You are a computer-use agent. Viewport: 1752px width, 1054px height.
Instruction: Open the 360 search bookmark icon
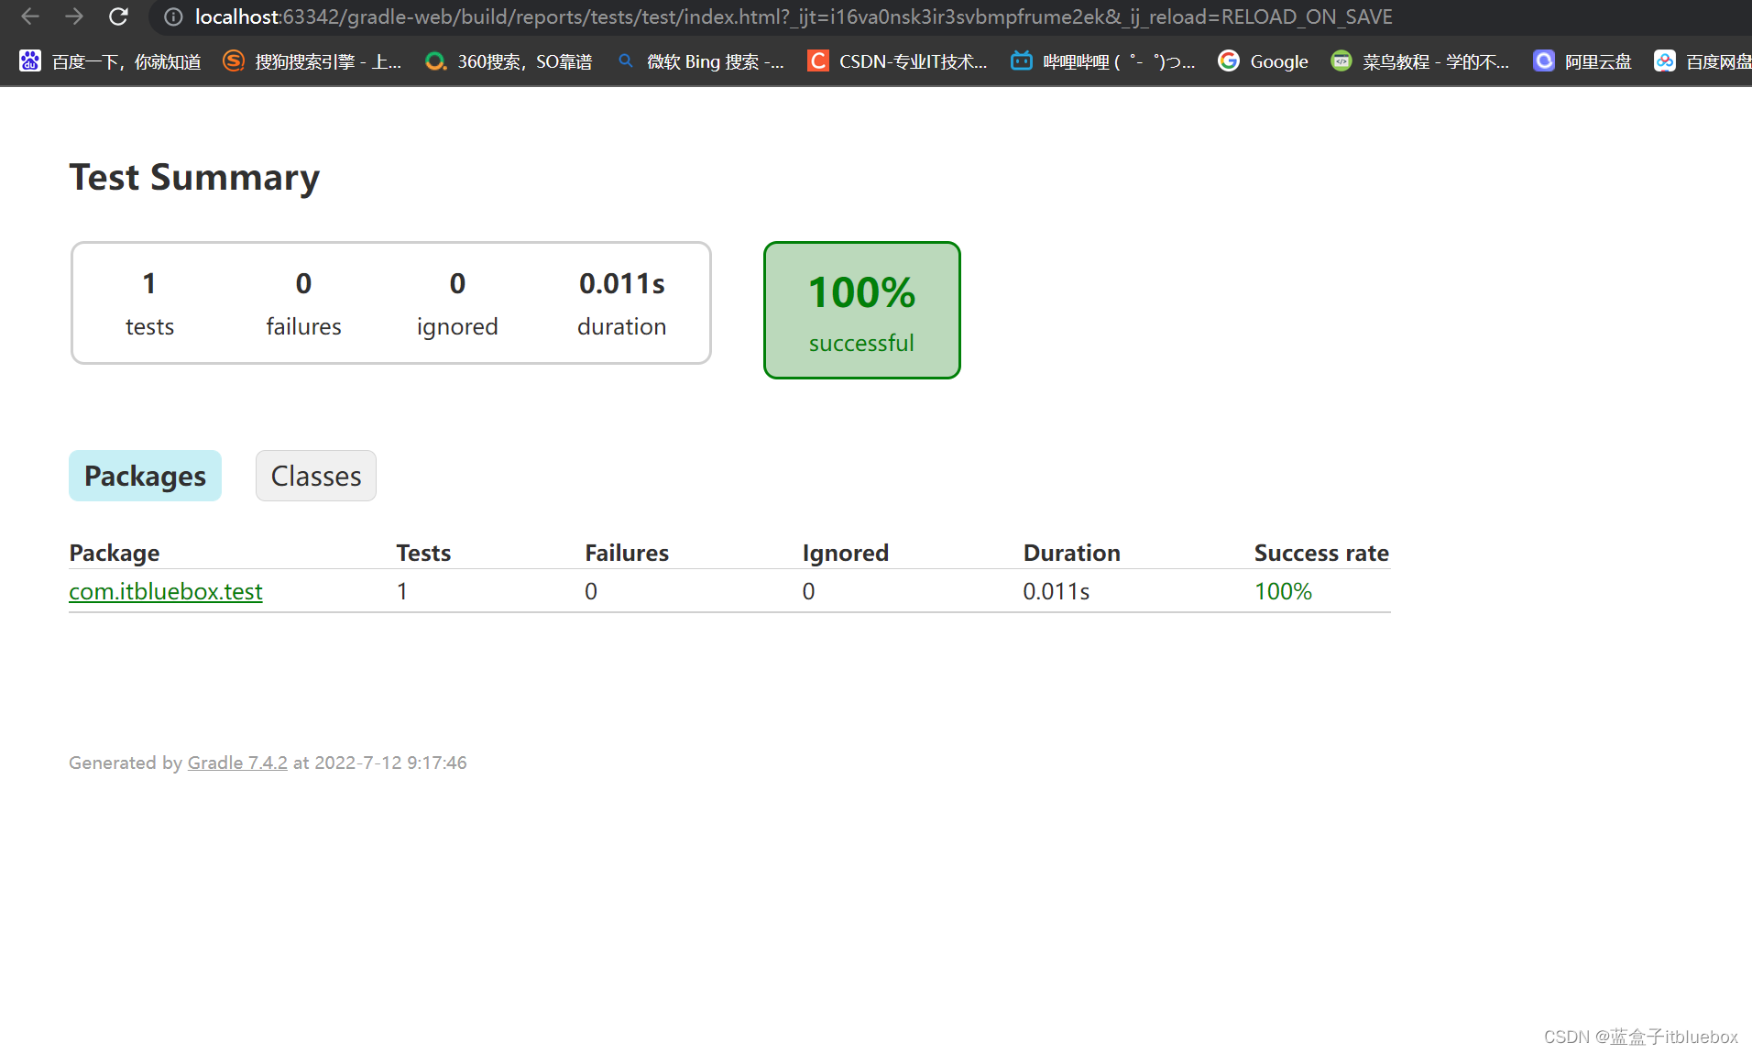[x=436, y=60]
